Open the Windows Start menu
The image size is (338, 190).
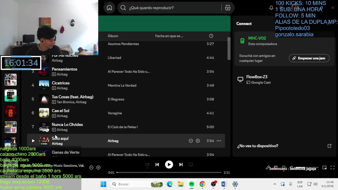[103, 184]
